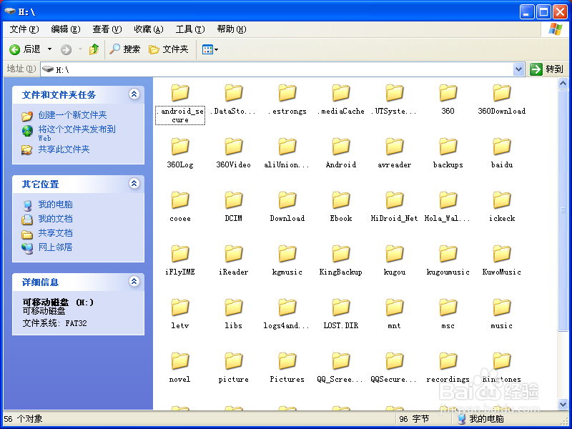The height and width of the screenshot is (429, 572).
Task: Open the Back button history dropdown arrow
Action: click(x=49, y=49)
